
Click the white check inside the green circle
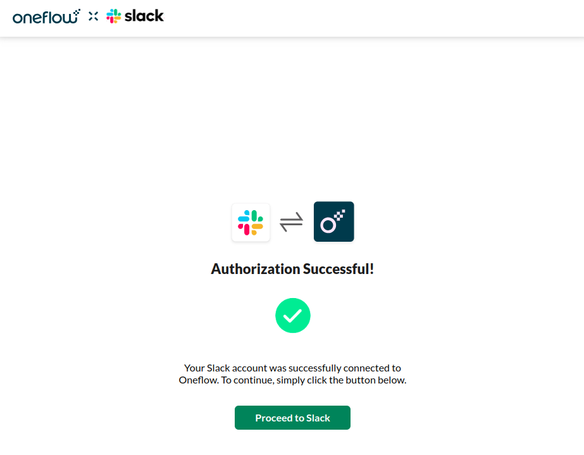pos(292,315)
